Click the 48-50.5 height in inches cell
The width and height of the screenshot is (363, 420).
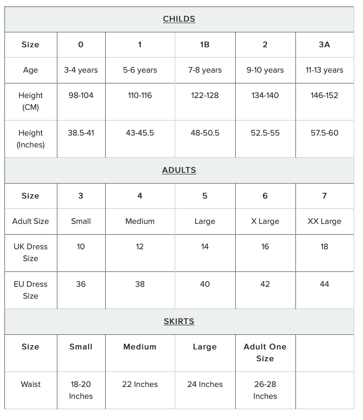coord(205,133)
